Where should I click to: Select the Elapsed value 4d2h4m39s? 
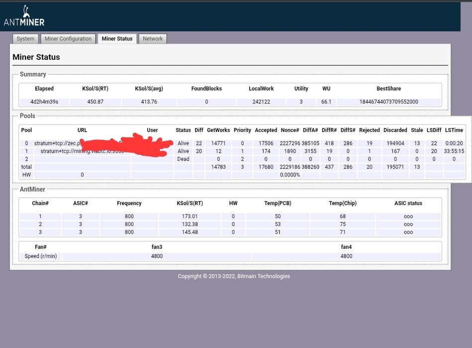44,102
